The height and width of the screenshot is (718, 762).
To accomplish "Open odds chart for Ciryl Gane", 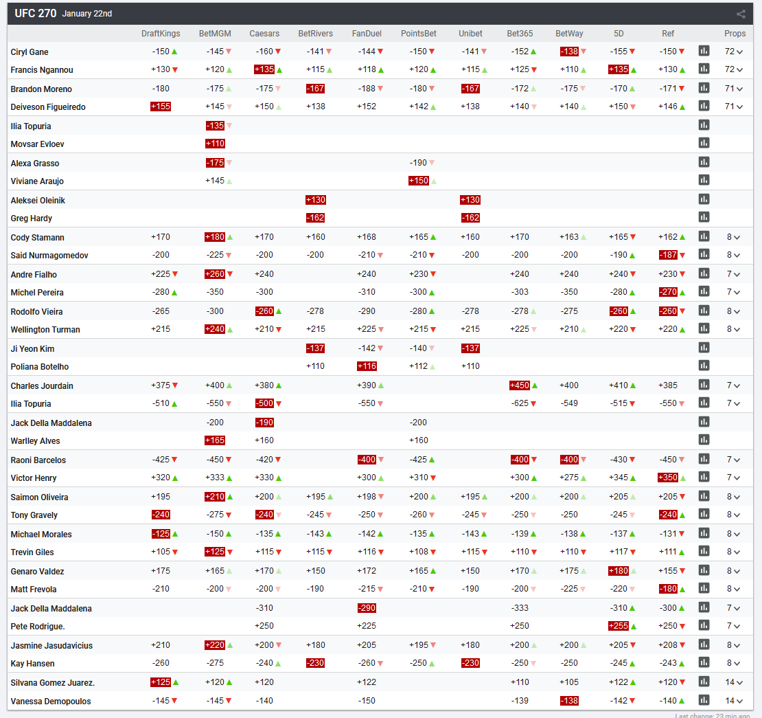I will [x=704, y=51].
